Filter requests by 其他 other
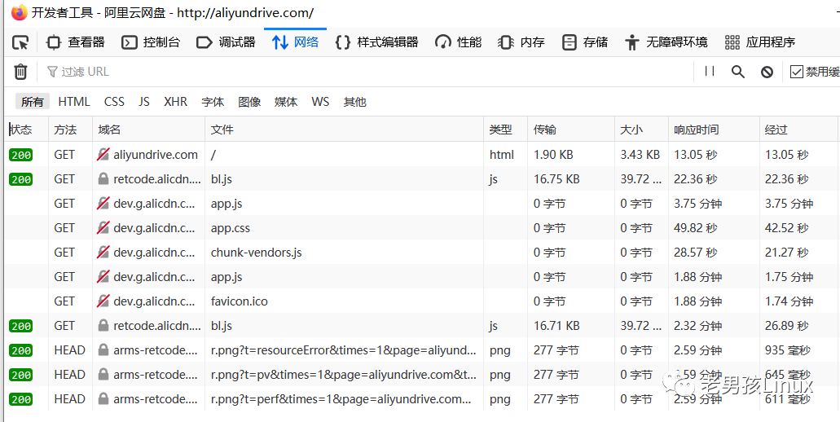Image resolution: width=840 pixels, height=422 pixels. (354, 102)
